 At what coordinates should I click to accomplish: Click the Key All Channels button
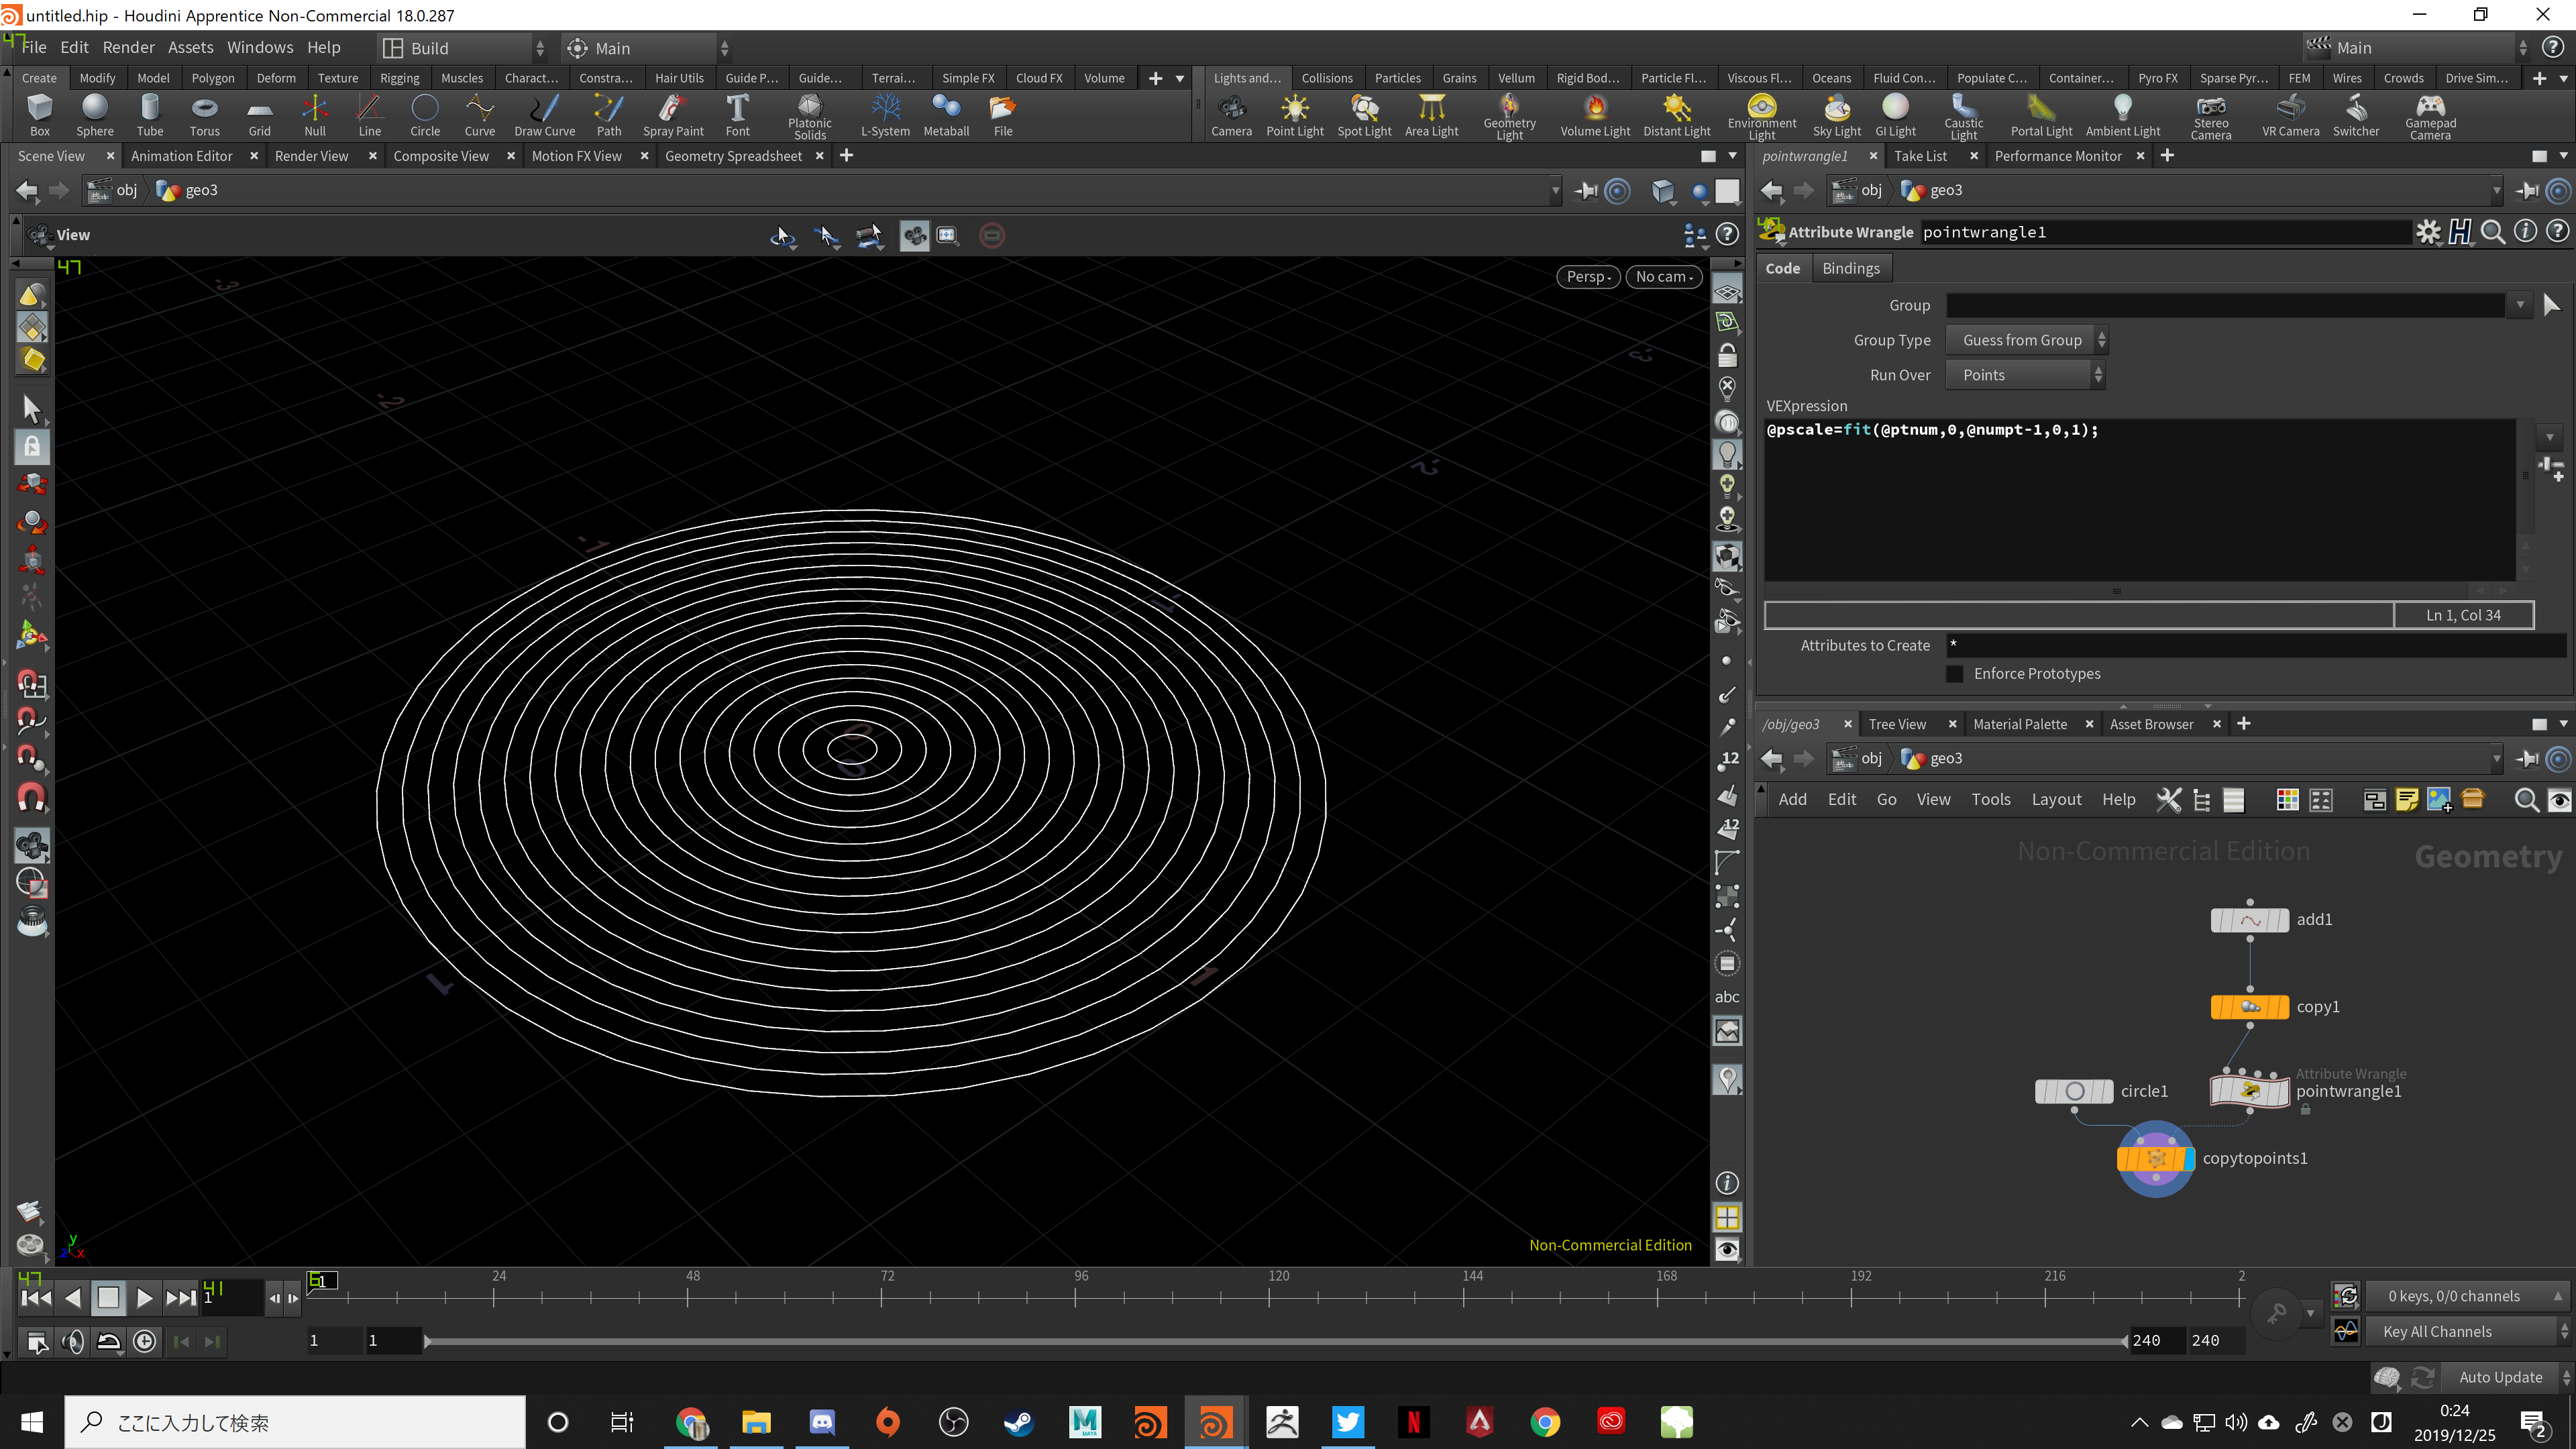tap(2437, 1331)
